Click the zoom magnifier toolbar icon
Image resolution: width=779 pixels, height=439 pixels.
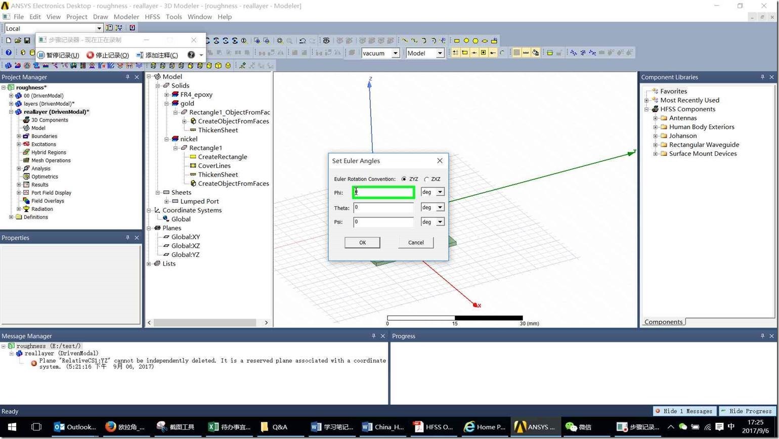click(280, 40)
